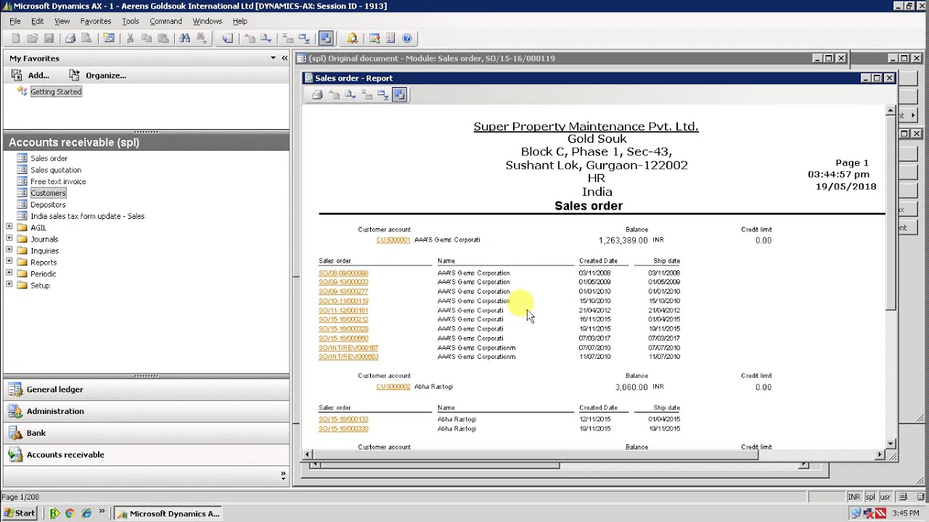Click the Find binoculars toolbar icon

184,38
